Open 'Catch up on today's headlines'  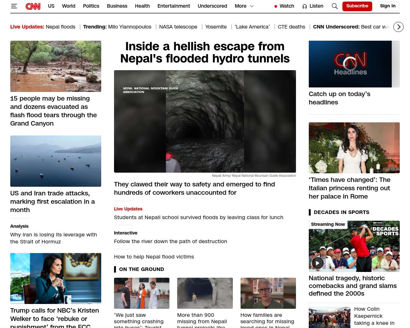[x=340, y=98]
